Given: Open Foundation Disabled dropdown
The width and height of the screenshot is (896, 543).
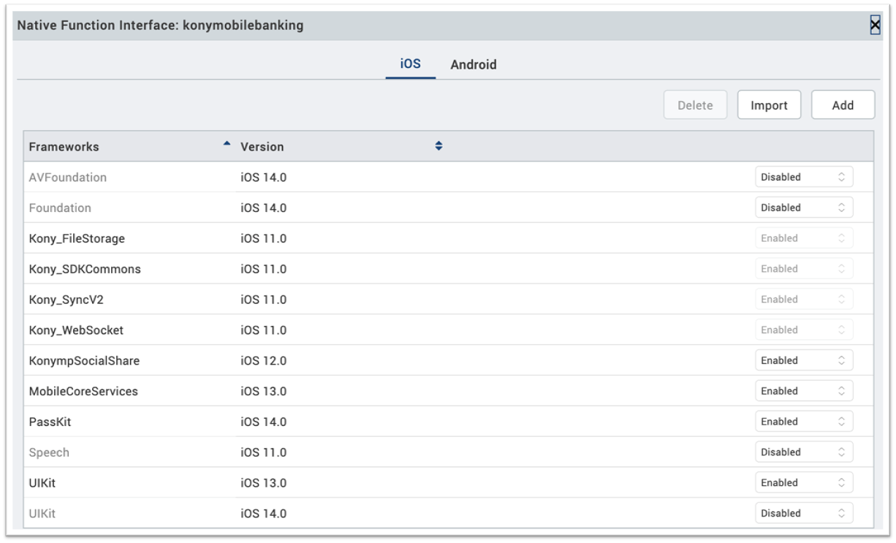Looking at the screenshot, I should coord(803,208).
